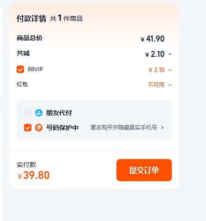Click the 商品总价 ¥41.90 amount
This screenshot has height=221, width=206.
click(x=152, y=39)
